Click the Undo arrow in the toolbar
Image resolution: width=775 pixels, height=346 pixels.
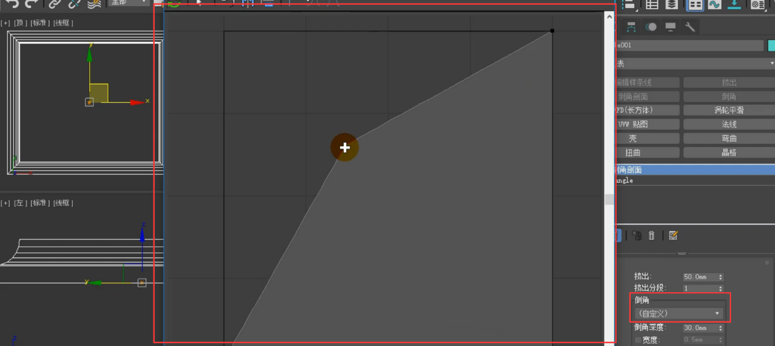pos(12,4)
